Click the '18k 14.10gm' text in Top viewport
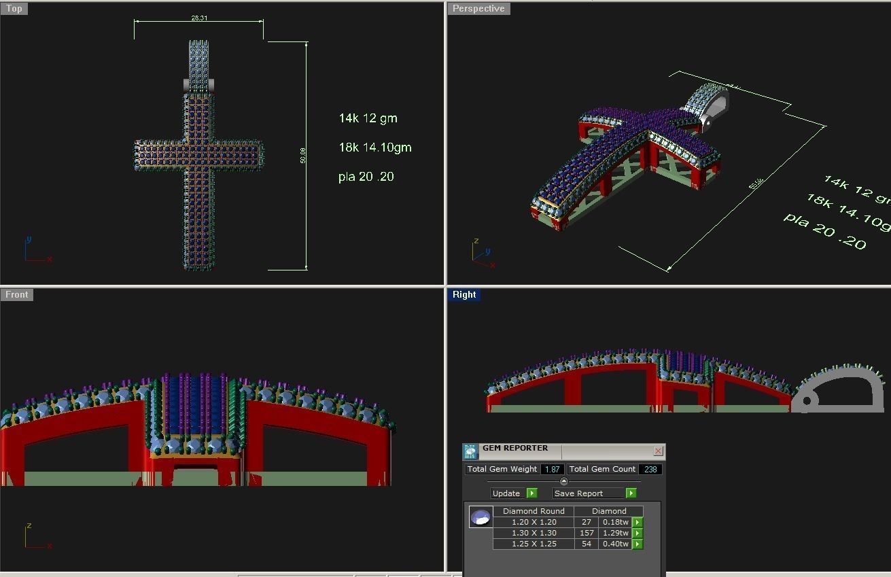Image resolution: width=891 pixels, height=577 pixels. pos(375,147)
